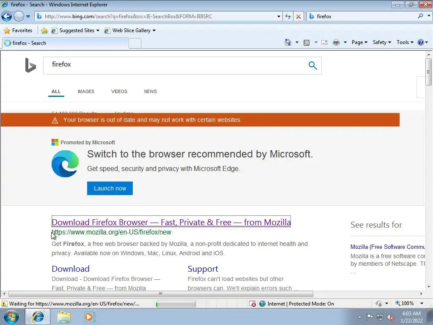
Task: Click the vertical scrollbar down arrow
Action: point(428,287)
